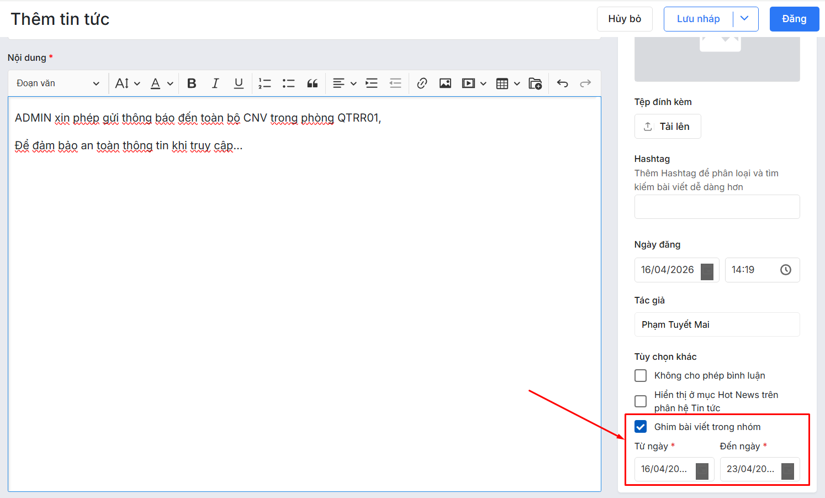Toggle bold formatting in the editor toolbar
825x498 pixels.
tap(192, 83)
